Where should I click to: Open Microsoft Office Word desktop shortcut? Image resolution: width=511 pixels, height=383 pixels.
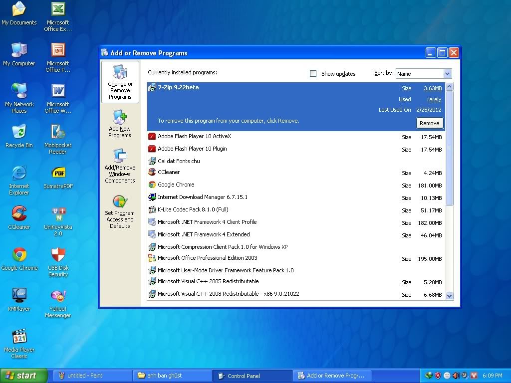pos(58,98)
